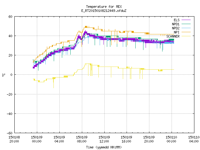Click the x-axis label '150109 04:00'
Viewport: 200px width, 150px height.
coord(59,139)
